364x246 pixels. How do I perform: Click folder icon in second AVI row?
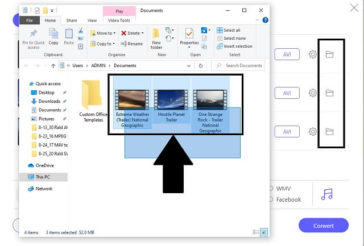coord(329,93)
